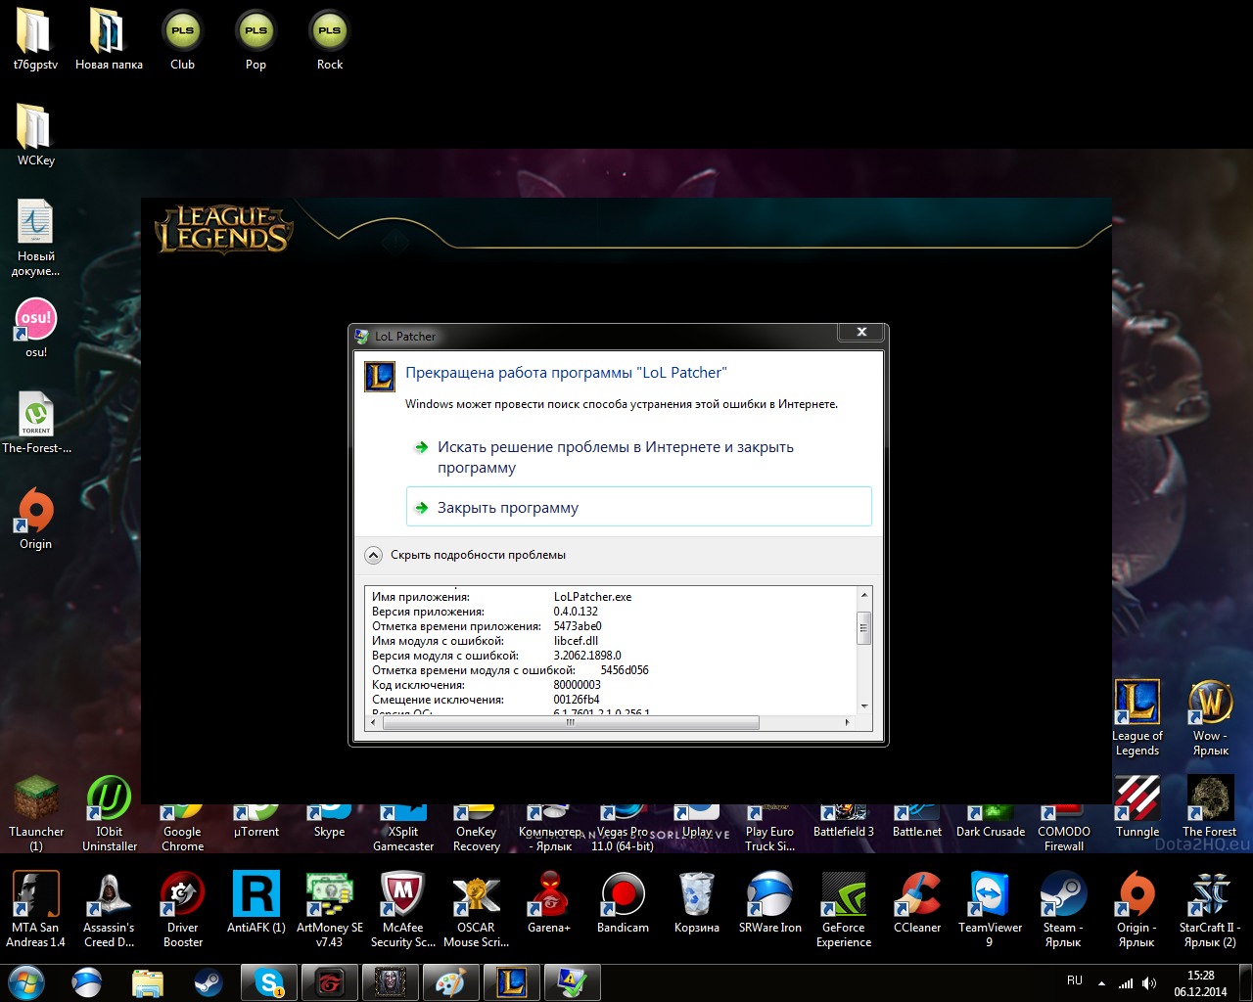
Task: Show hidden tray icons arrow
Action: coord(1101,982)
